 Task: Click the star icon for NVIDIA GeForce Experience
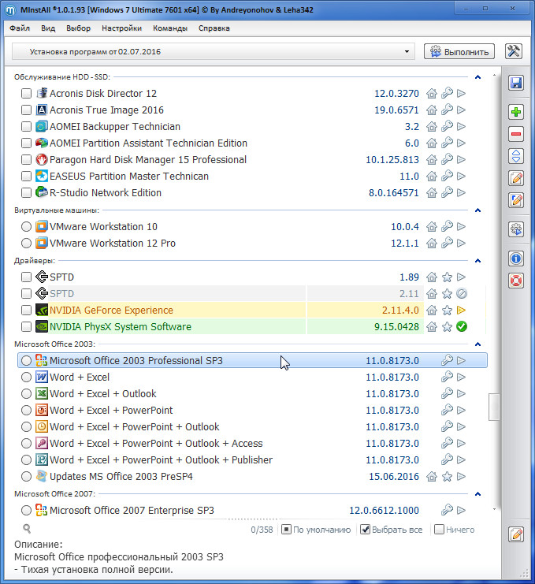[447, 310]
